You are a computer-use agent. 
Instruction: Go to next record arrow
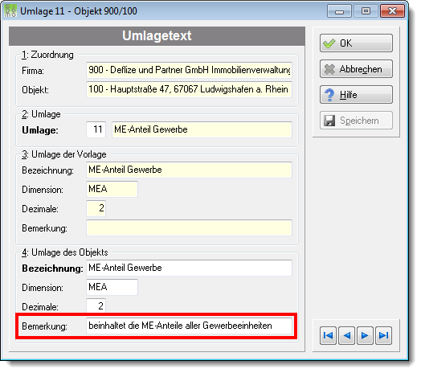[x=365, y=335]
